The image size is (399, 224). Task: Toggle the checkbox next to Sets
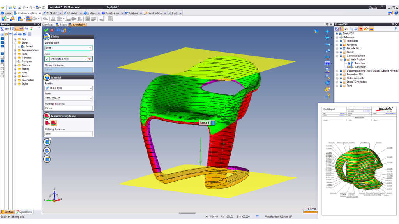(2, 39)
